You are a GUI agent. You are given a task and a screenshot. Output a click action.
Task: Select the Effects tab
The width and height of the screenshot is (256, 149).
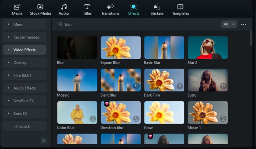click(x=134, y=10)
